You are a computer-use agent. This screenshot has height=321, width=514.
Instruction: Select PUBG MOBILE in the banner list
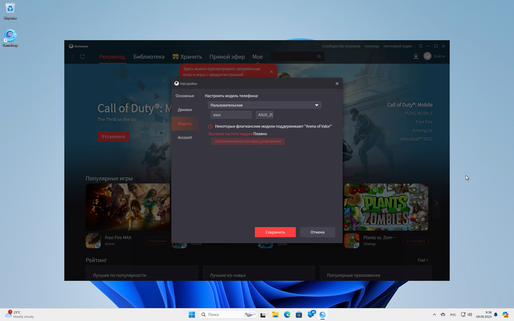pos(418,113)
